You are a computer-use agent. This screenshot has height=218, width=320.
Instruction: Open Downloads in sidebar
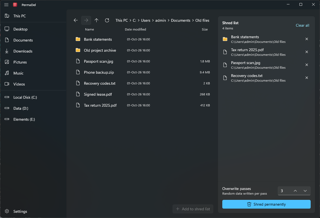pyautogui.click(x=33, y=51)
